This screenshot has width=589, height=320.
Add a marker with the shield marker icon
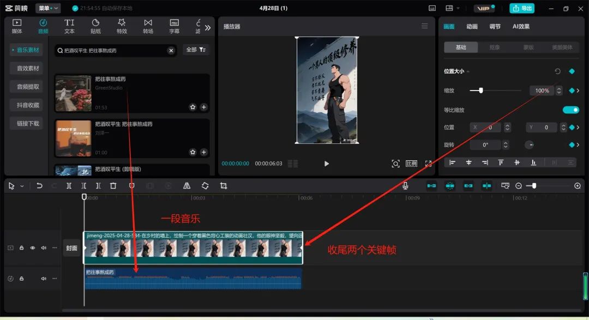131,186
